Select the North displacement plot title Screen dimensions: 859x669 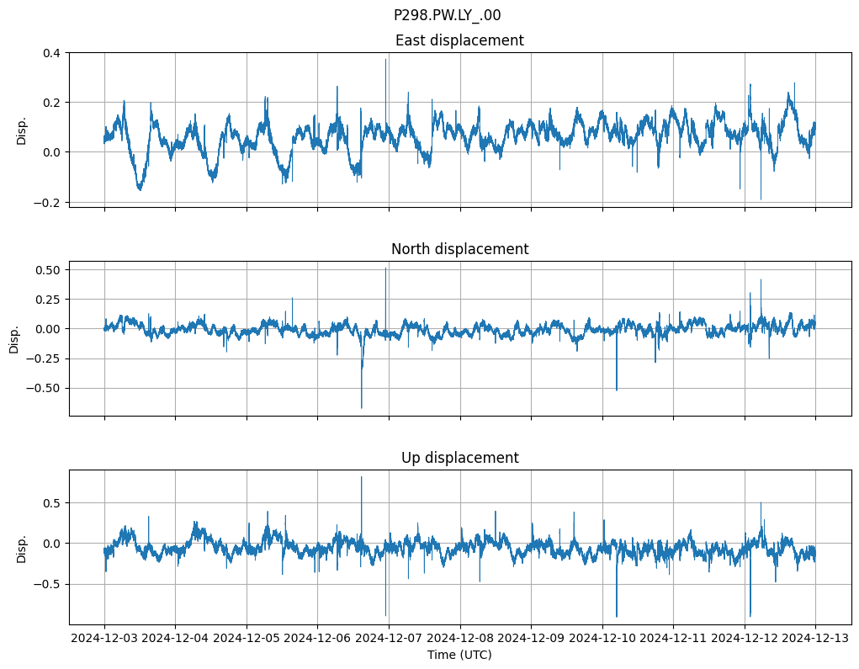click(459, 249)
